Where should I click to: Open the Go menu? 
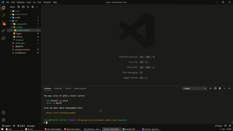click(34, 2)
